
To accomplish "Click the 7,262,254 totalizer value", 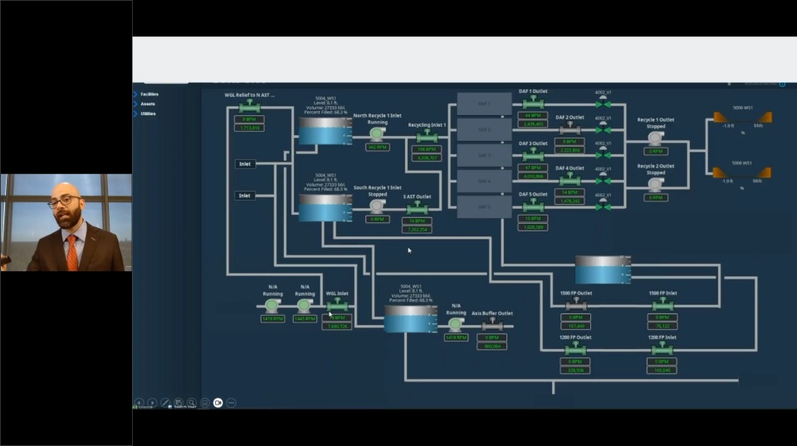I will coord(417,230).
